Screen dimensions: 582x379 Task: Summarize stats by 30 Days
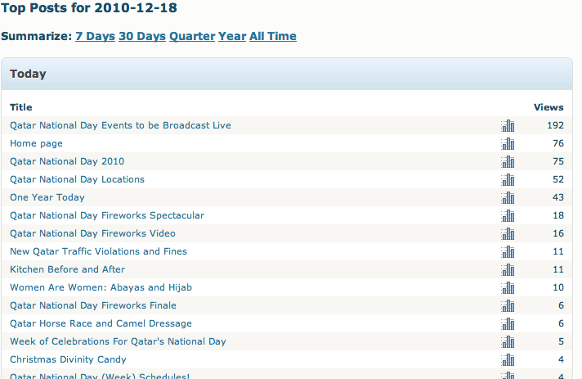pos(141,36)
